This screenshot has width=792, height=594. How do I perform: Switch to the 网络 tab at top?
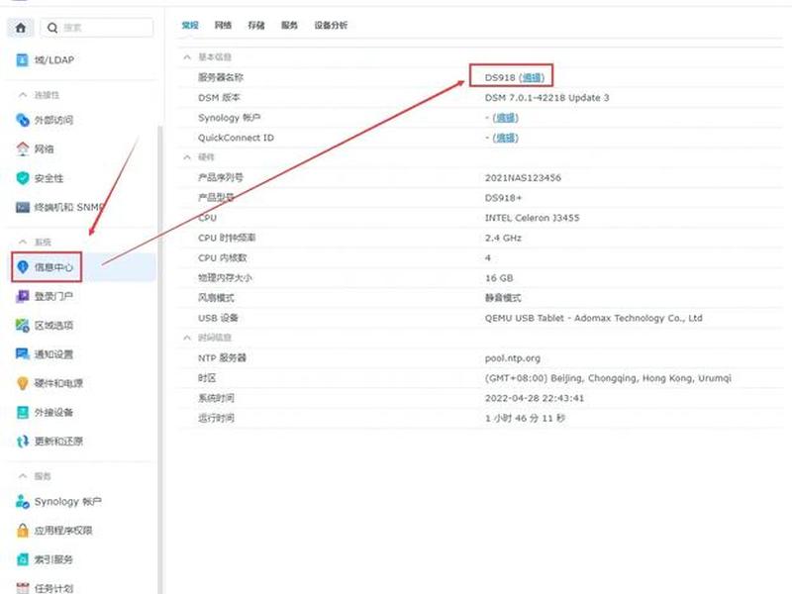pyautogui.click(x=224, y=26)
